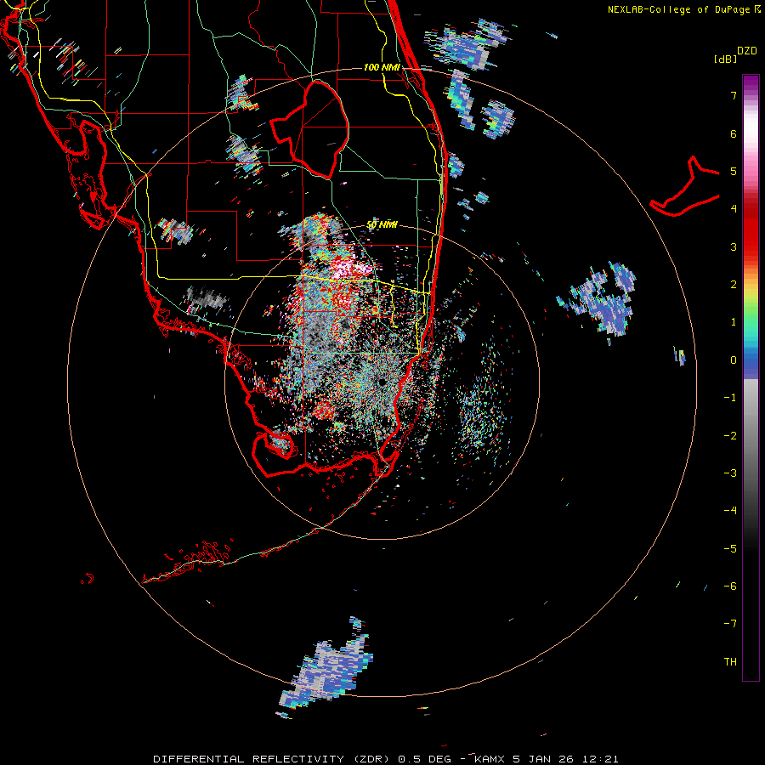Click the color scale value -7
The width and height of the screenshot is (765, 765).
pyautogui.click(x=730, y=624)
